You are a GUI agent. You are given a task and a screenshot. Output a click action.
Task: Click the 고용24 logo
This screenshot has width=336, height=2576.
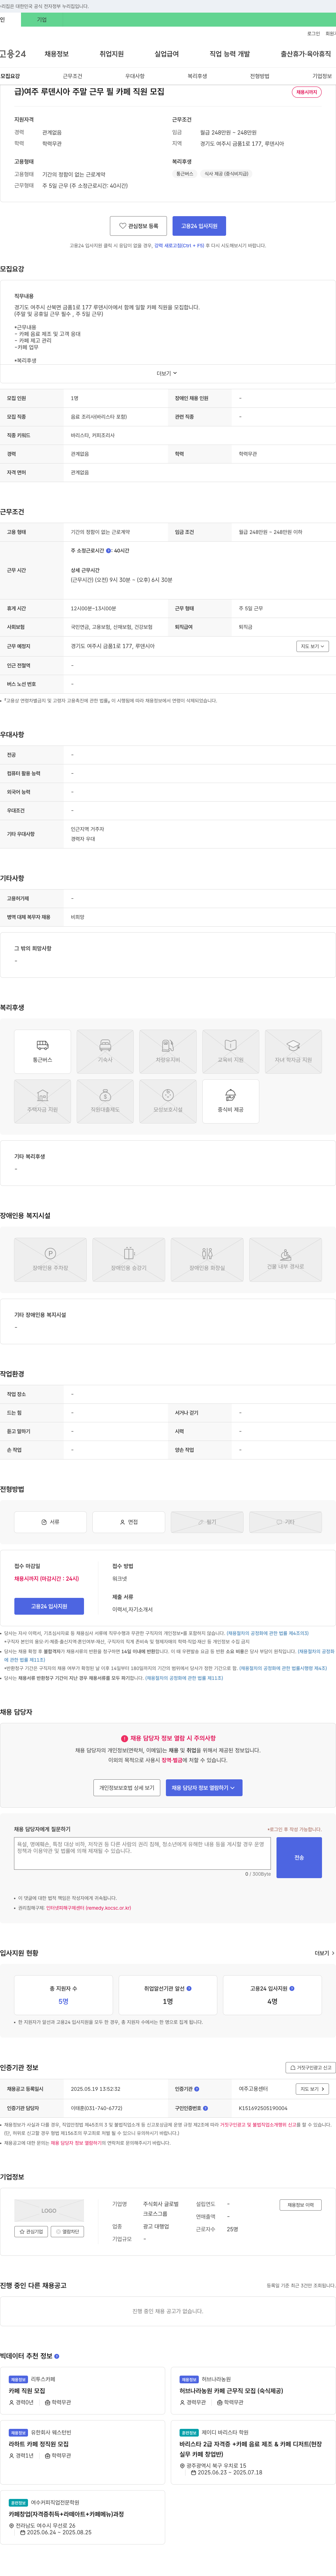(x=13, y=54)
